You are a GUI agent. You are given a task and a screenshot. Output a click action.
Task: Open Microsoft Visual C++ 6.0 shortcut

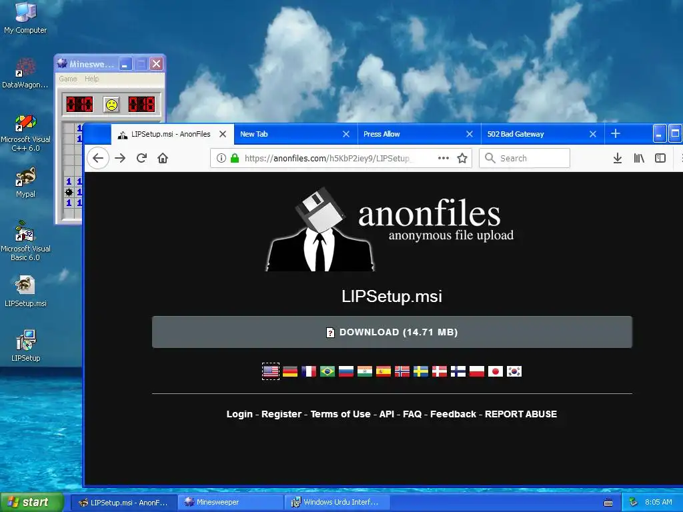[25, 133]
